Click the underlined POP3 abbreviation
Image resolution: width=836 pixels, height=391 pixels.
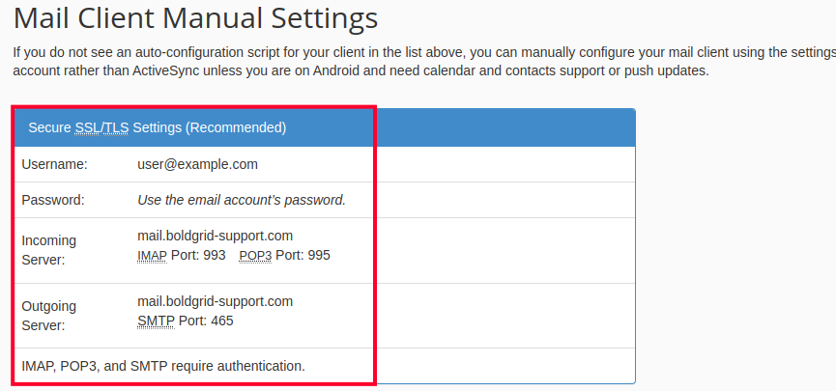click(255, 255)
